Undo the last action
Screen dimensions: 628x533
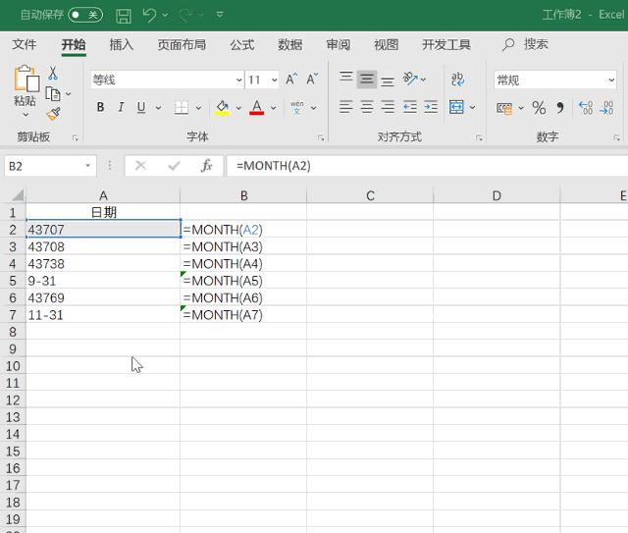[149, 16]
